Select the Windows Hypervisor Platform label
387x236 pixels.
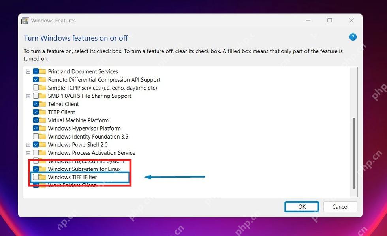coord(85,129)
